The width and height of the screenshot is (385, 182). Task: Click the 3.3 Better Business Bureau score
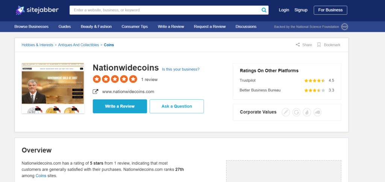click(x=332, y=90)
